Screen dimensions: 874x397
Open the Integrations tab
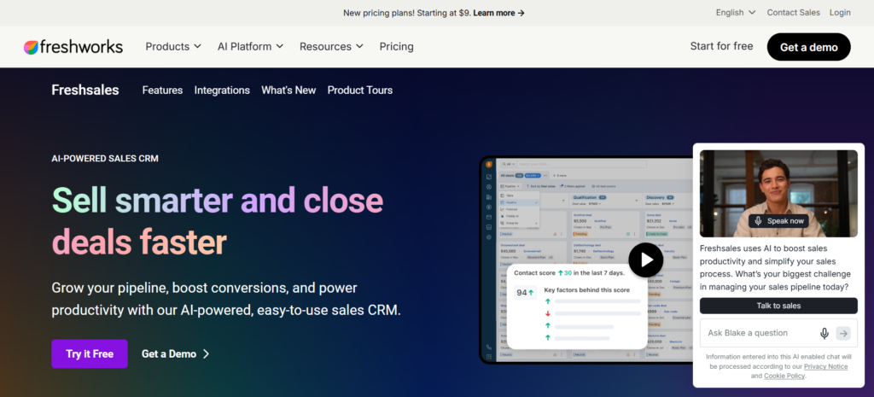[x=222, y=90]
